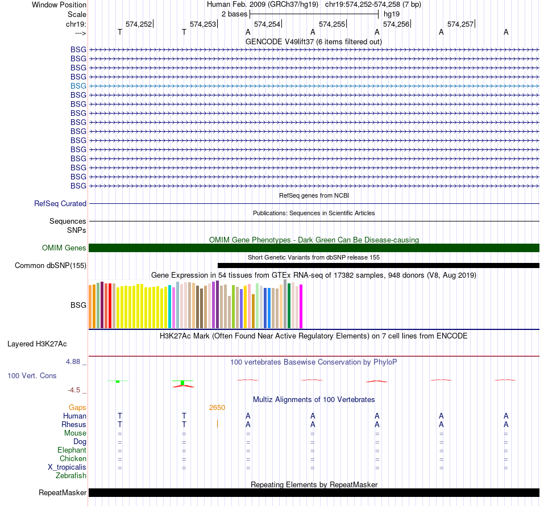The image size is (540, 506).
Task: Open the OMIM Gene Phenotypes track title
Action: click(x=314, y=240)
